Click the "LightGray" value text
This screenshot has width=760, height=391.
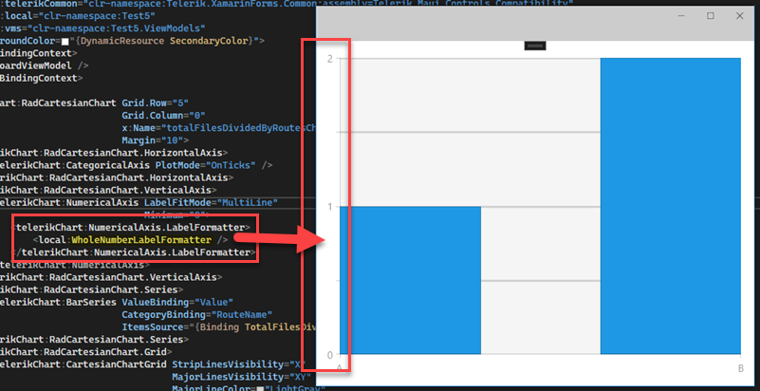296,389
